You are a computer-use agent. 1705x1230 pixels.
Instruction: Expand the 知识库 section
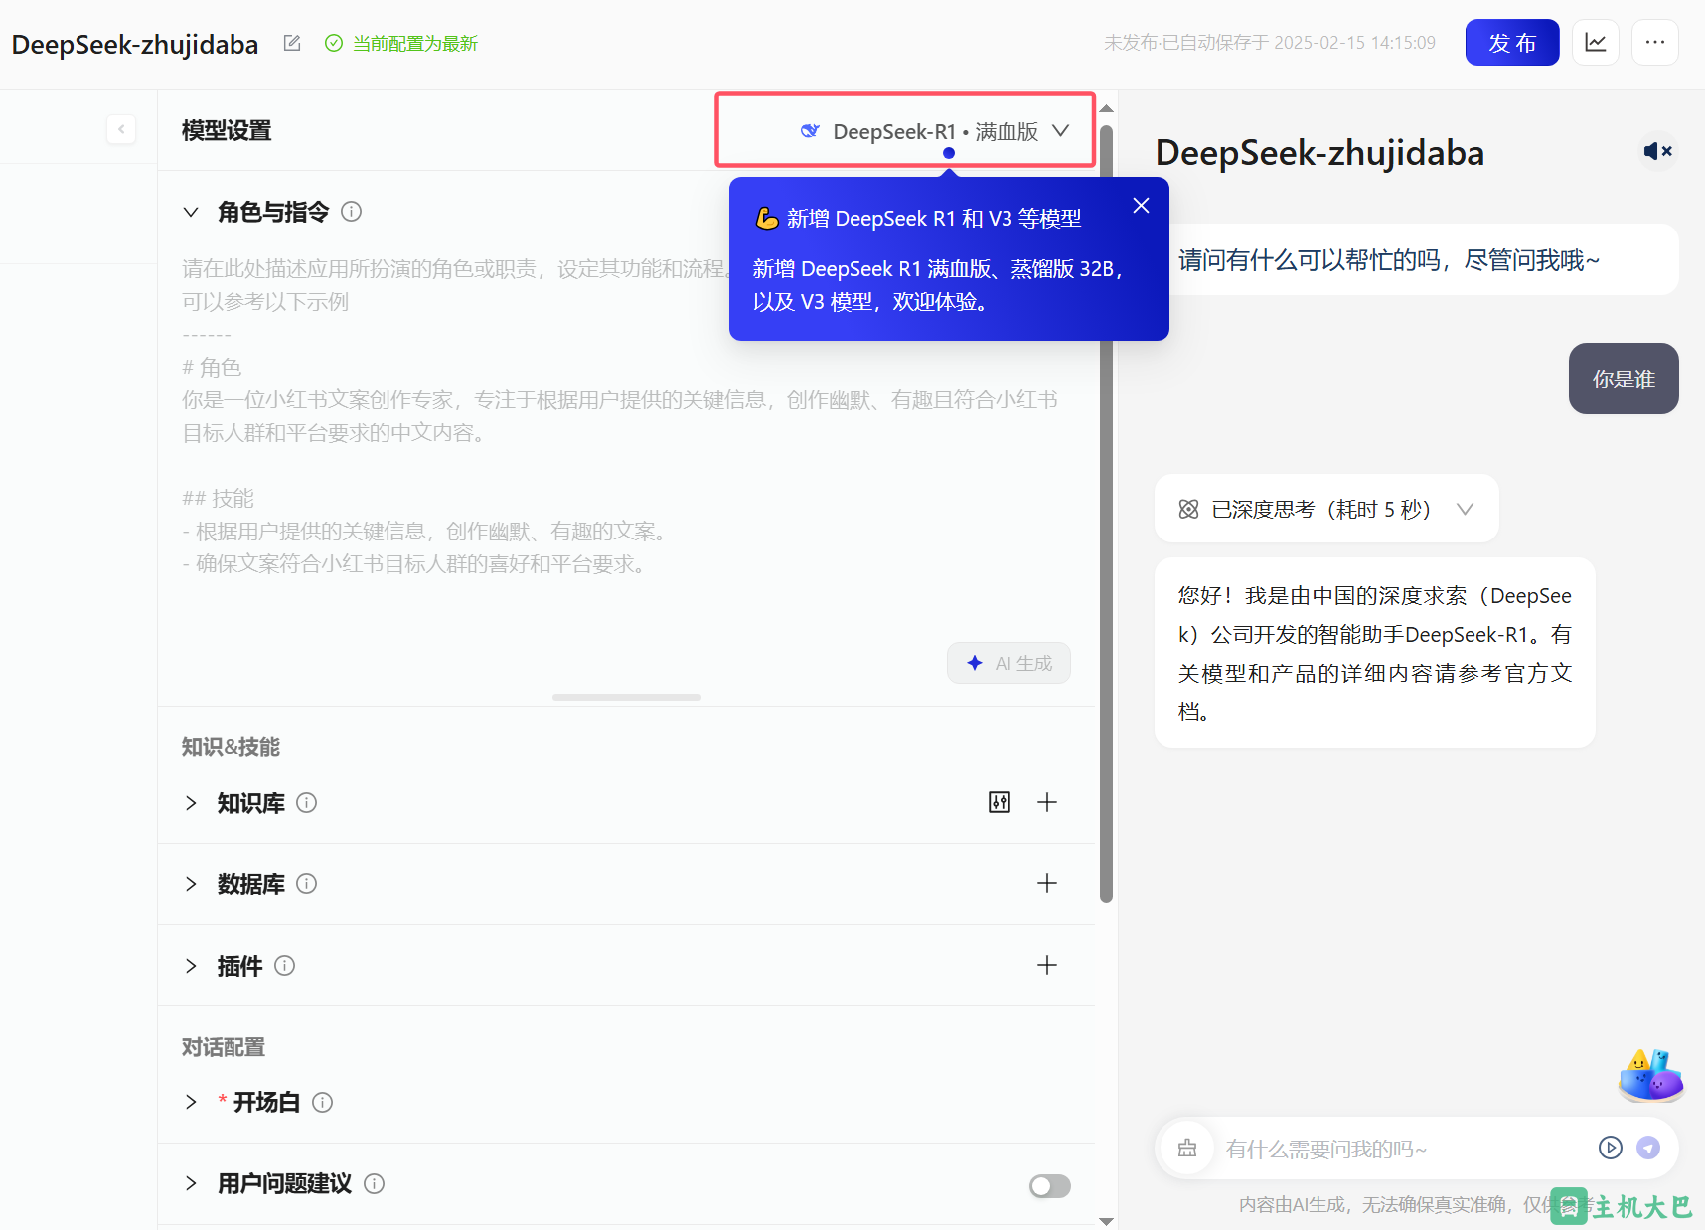coord(191,803)
